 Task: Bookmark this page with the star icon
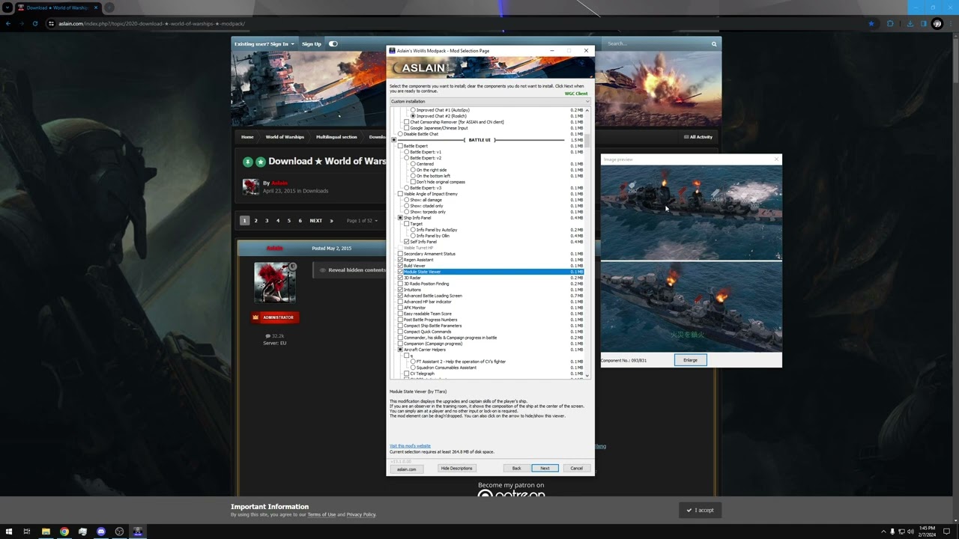(x=871, y=23)
